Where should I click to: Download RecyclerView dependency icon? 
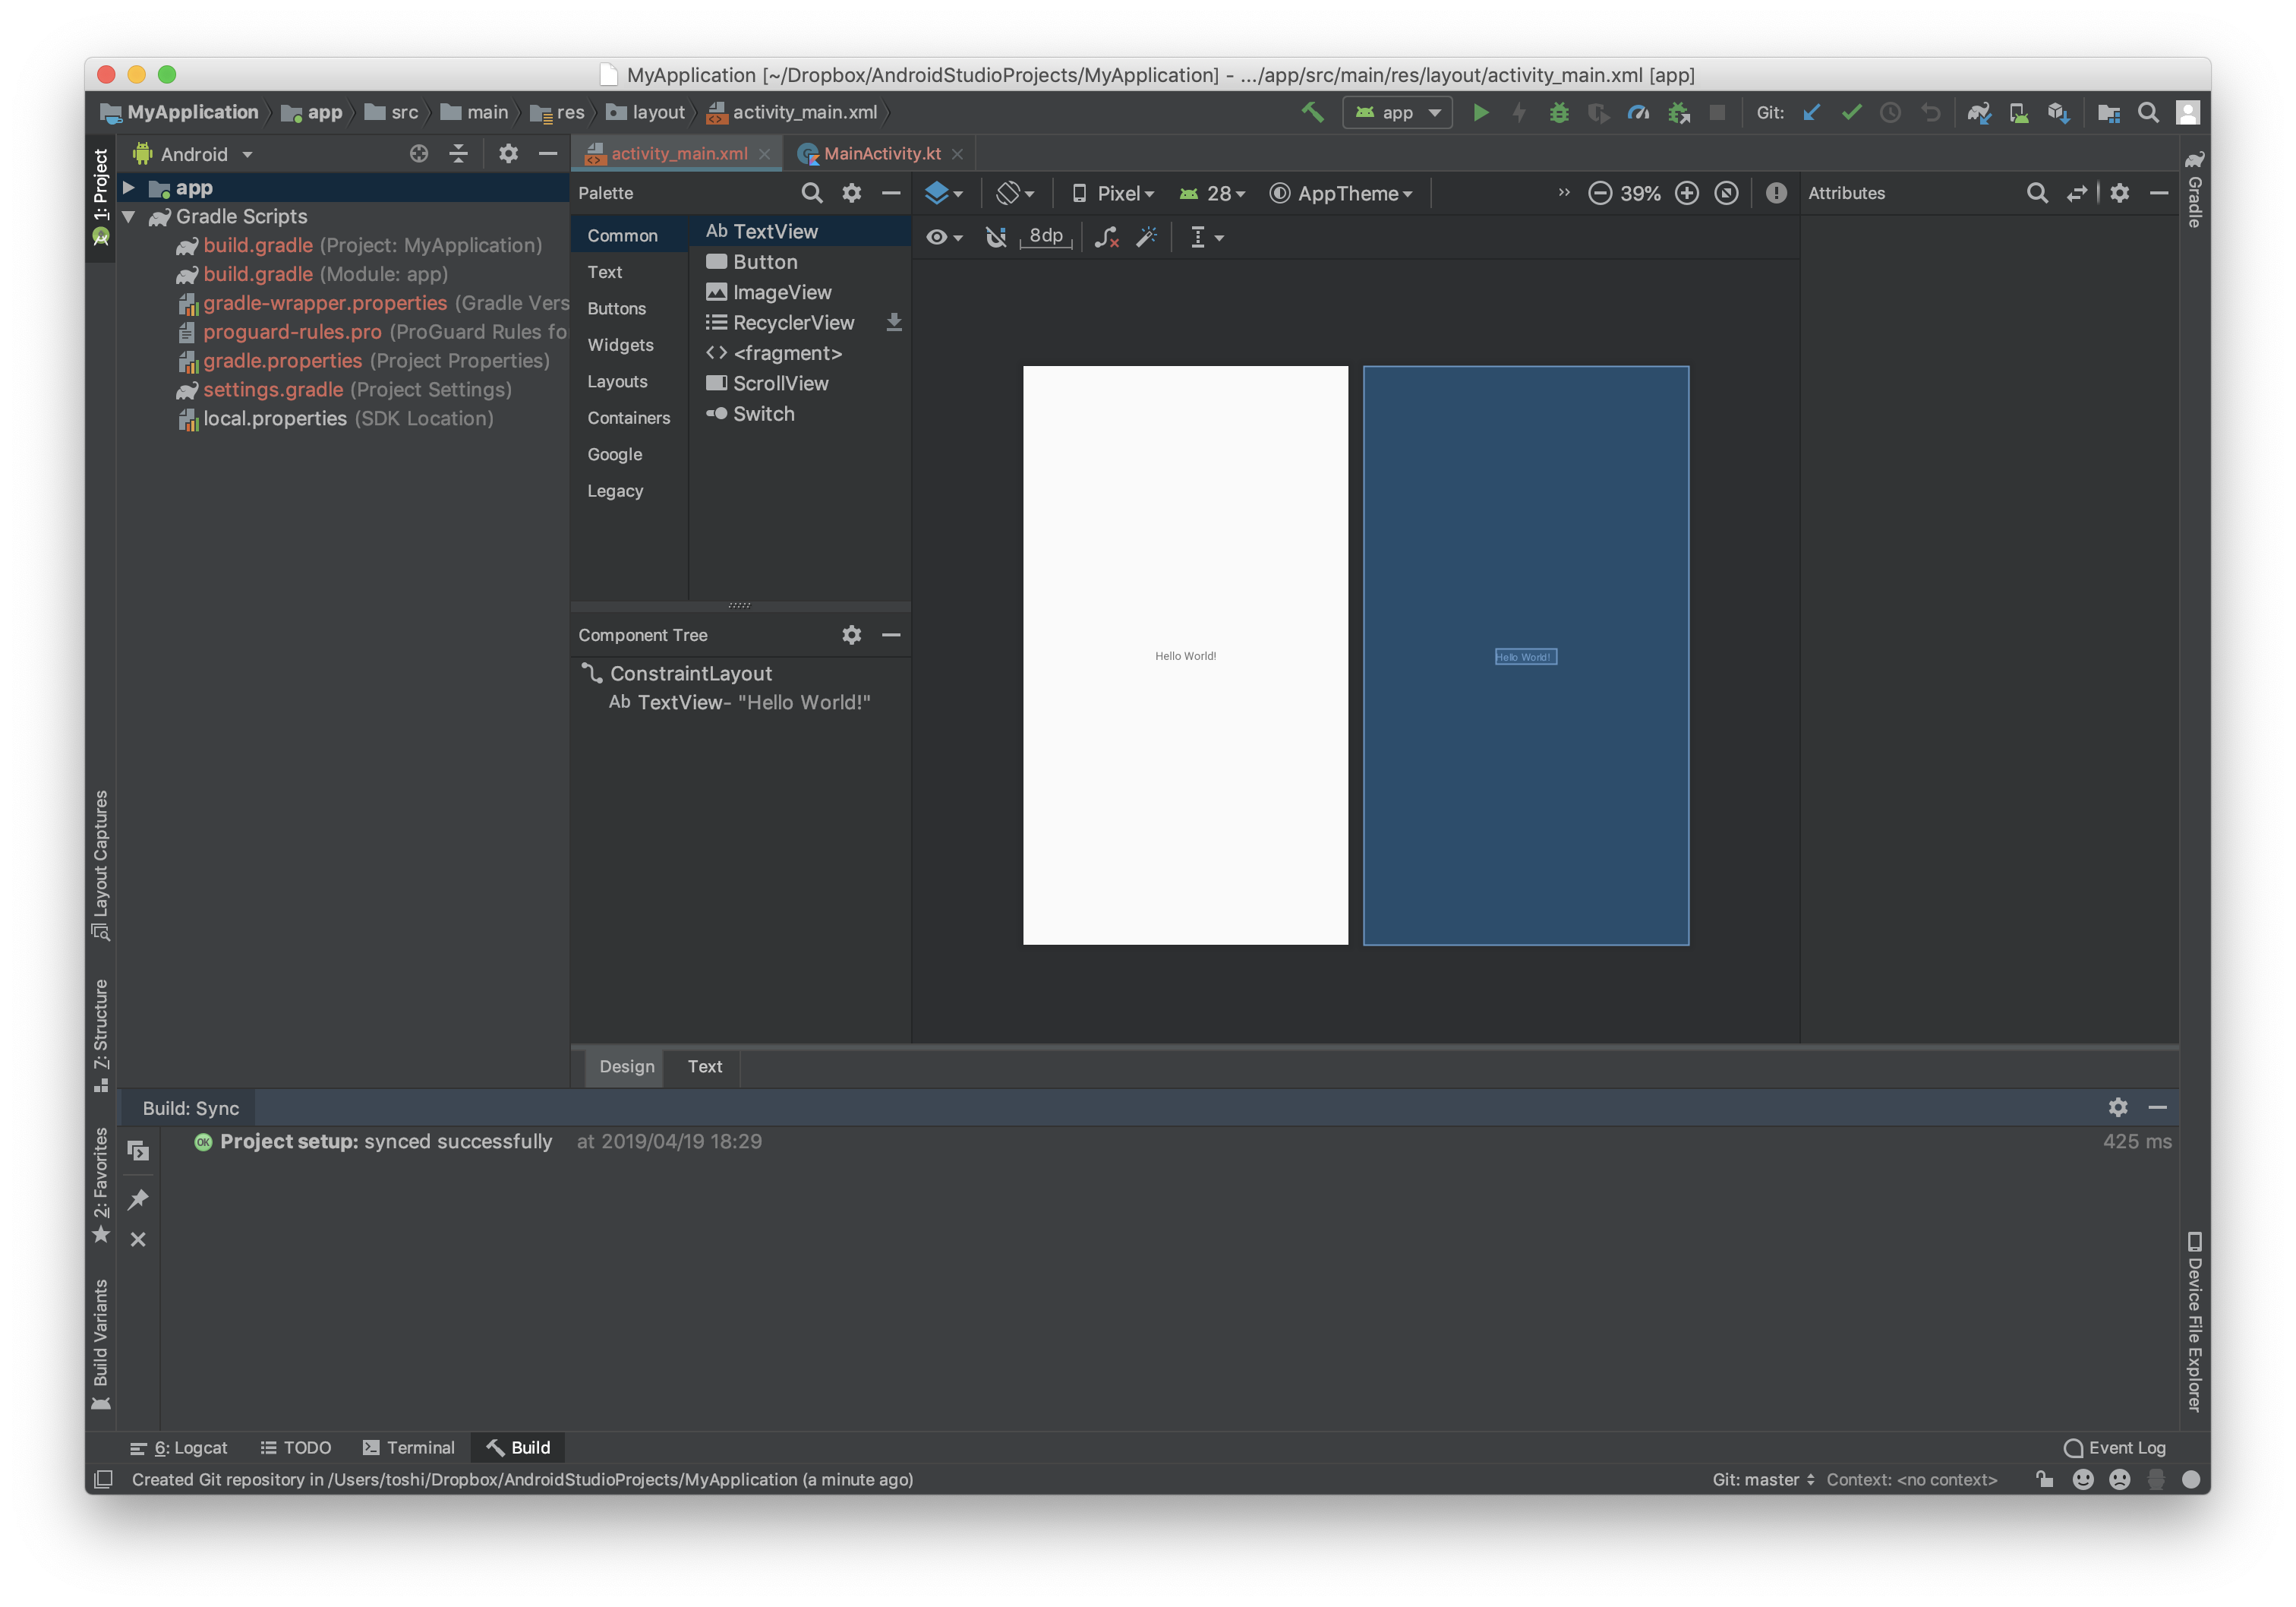coord(894,322)
